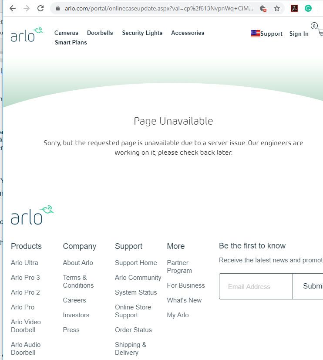Open the For Business link
This screenshot has width=323, height=360.
coord(186,285)
